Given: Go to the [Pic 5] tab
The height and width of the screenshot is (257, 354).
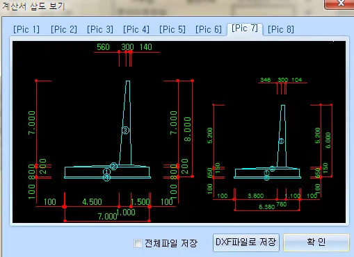Looking at the screenshot, I should pyautogui.click(x=172, y=30).
